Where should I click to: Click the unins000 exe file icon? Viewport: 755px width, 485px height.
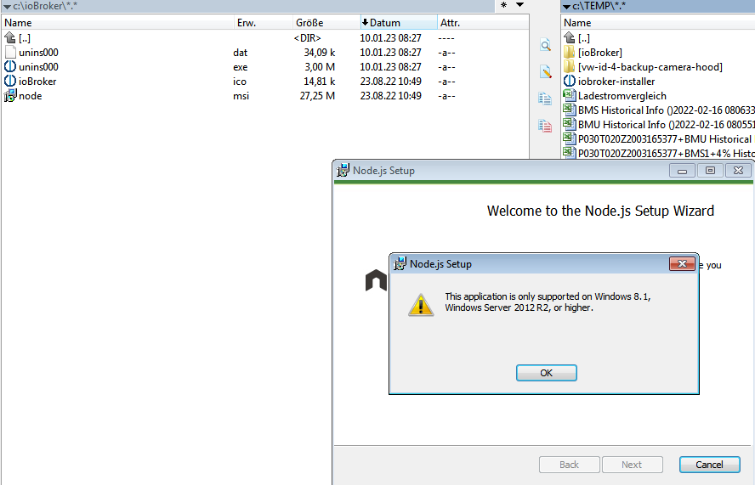[x=10, y=67]
